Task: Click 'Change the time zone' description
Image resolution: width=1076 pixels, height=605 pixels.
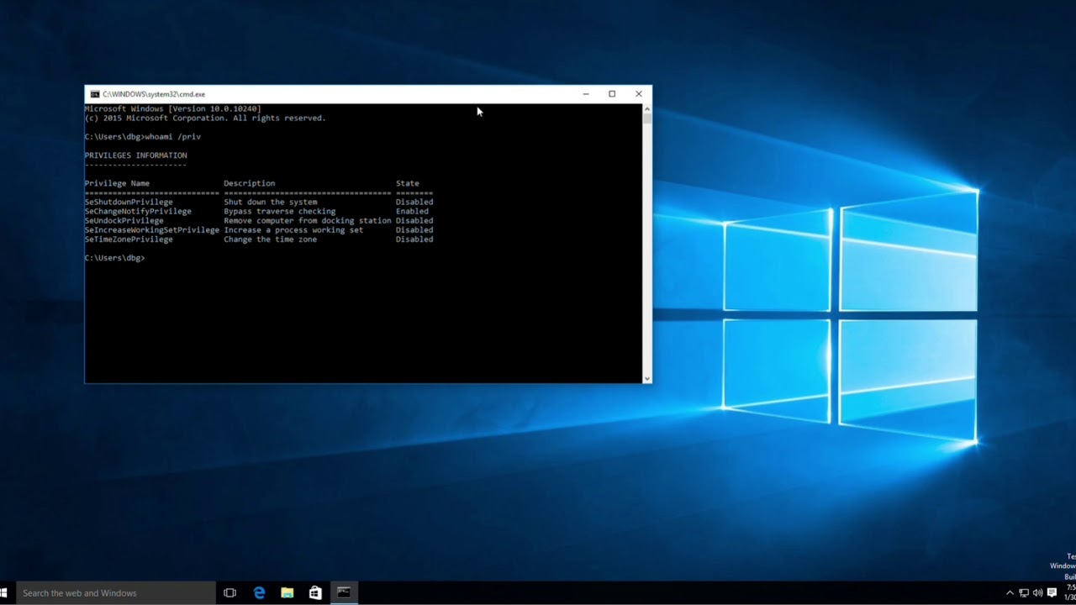Action: point(271,239)
